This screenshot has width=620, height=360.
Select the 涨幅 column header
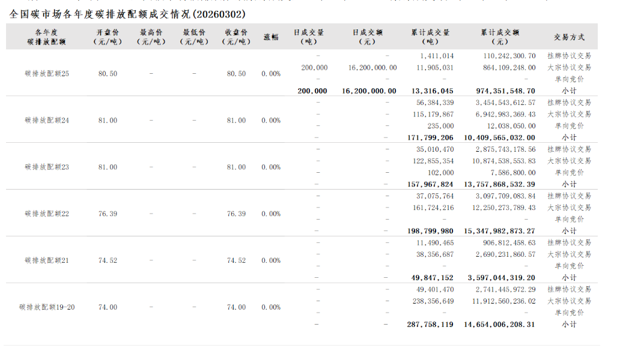pos(271,37)
